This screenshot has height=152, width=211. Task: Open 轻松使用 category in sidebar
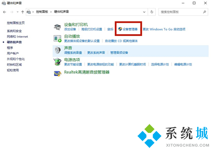coord(13,70)
